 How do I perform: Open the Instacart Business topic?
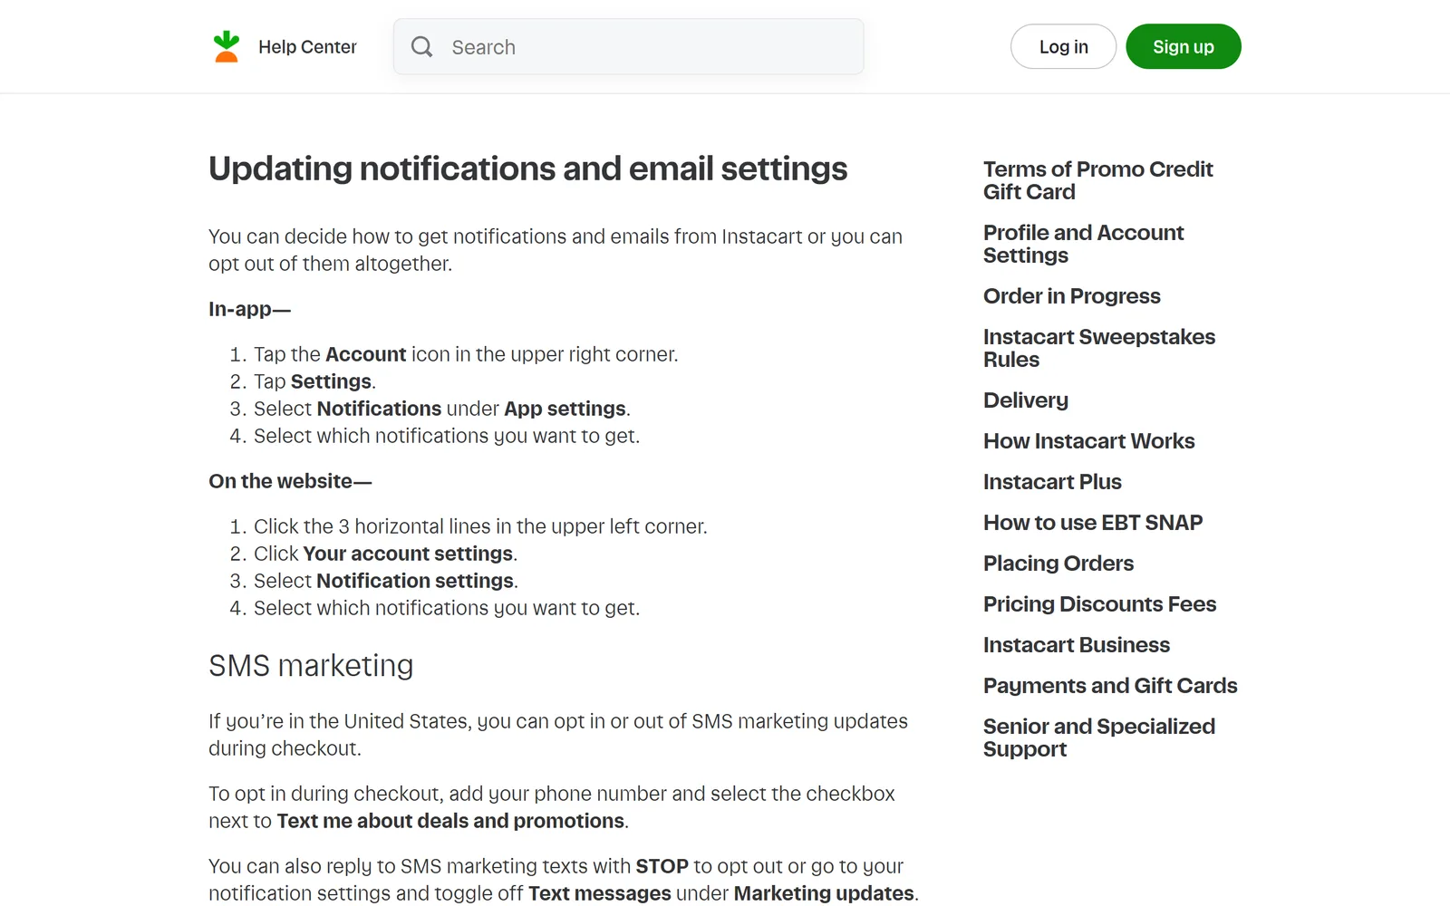click(x=1077, y=645)
